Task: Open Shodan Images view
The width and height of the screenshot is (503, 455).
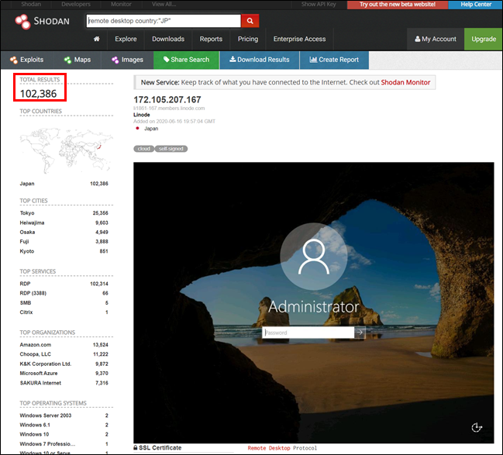Action: [127, 60]
